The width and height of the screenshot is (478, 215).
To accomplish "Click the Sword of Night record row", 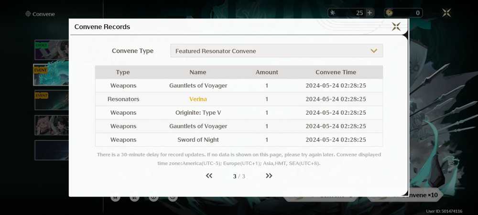I will coord(239,140).
